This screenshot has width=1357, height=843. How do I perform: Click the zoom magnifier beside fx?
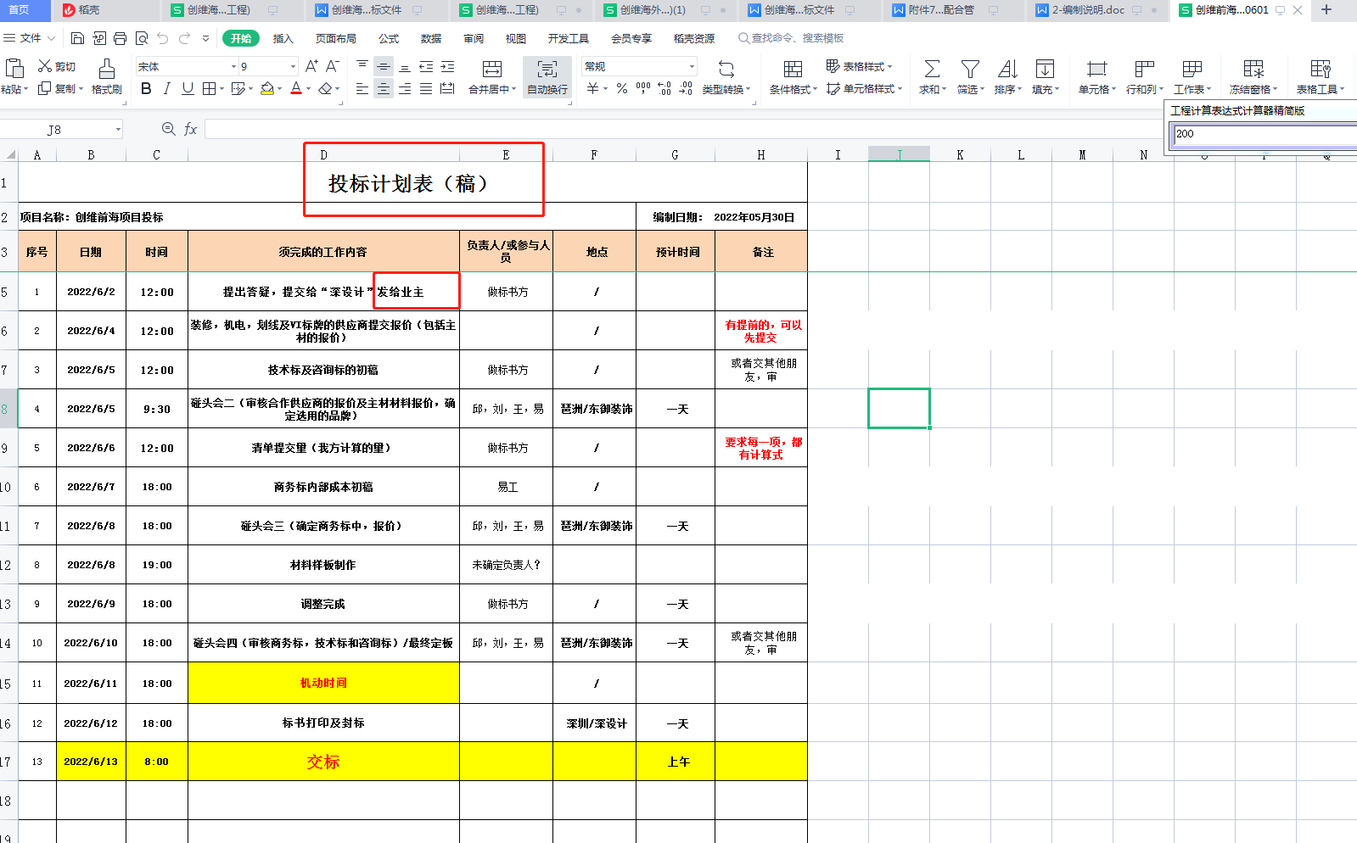(x=168, y=129)
